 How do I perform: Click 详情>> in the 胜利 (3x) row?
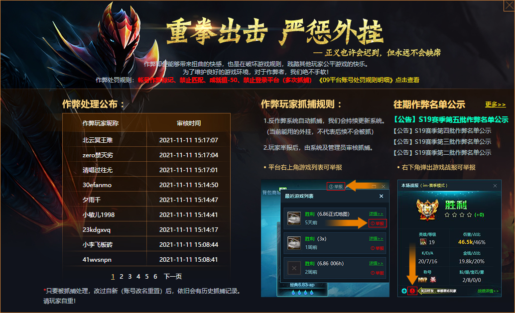tap(376, 238)
